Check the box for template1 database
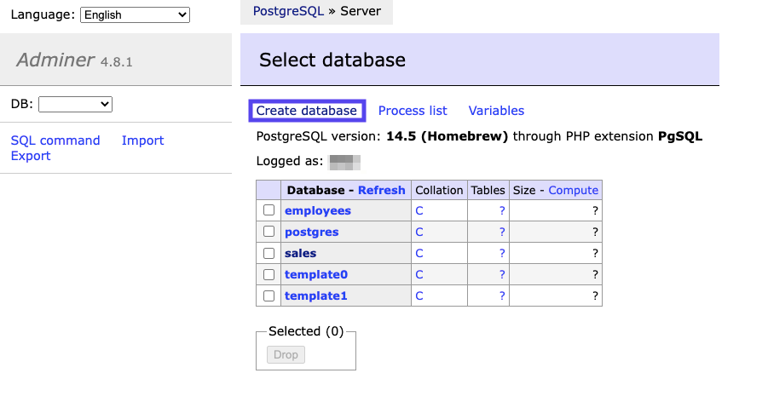768x419 pixels. (269, 296)
